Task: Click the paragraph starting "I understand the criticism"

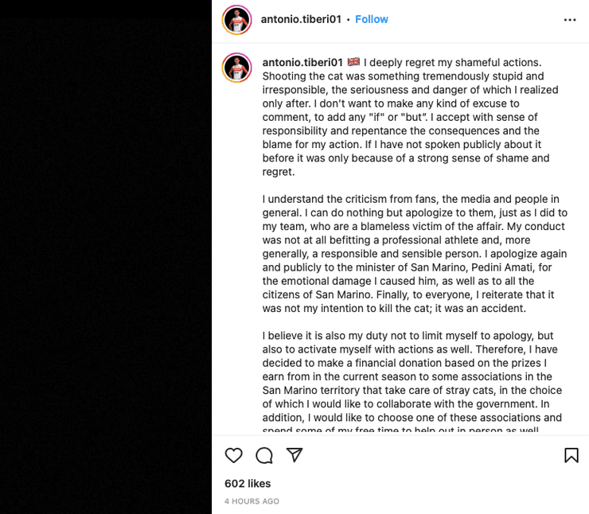Action: (x=414, y=253)
